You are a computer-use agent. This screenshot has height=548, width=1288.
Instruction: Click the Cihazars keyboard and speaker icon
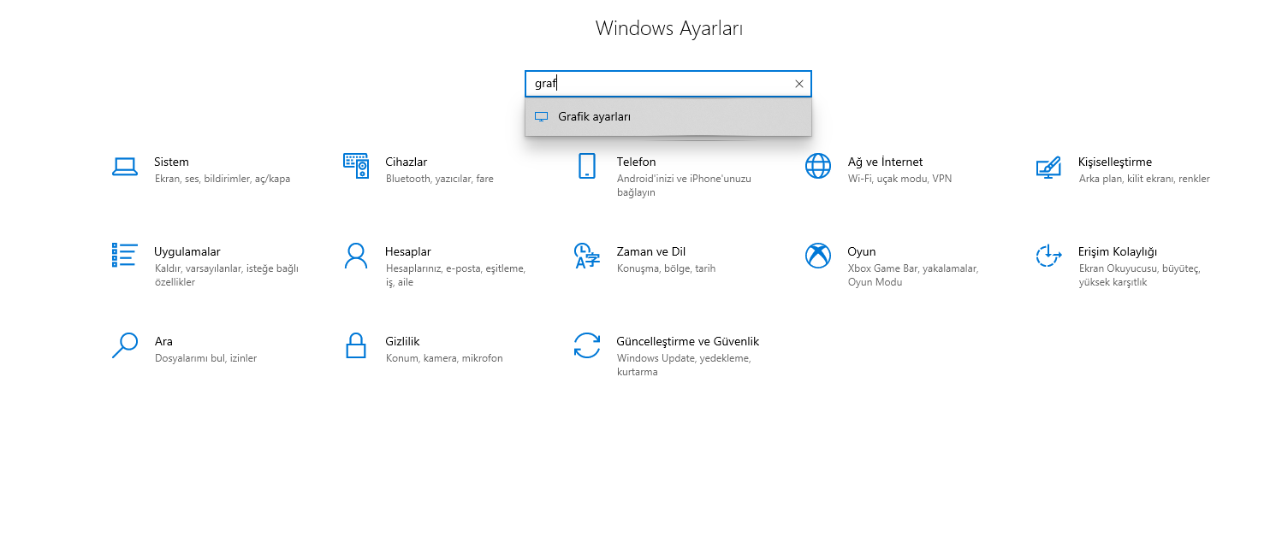tap(356, 166)
